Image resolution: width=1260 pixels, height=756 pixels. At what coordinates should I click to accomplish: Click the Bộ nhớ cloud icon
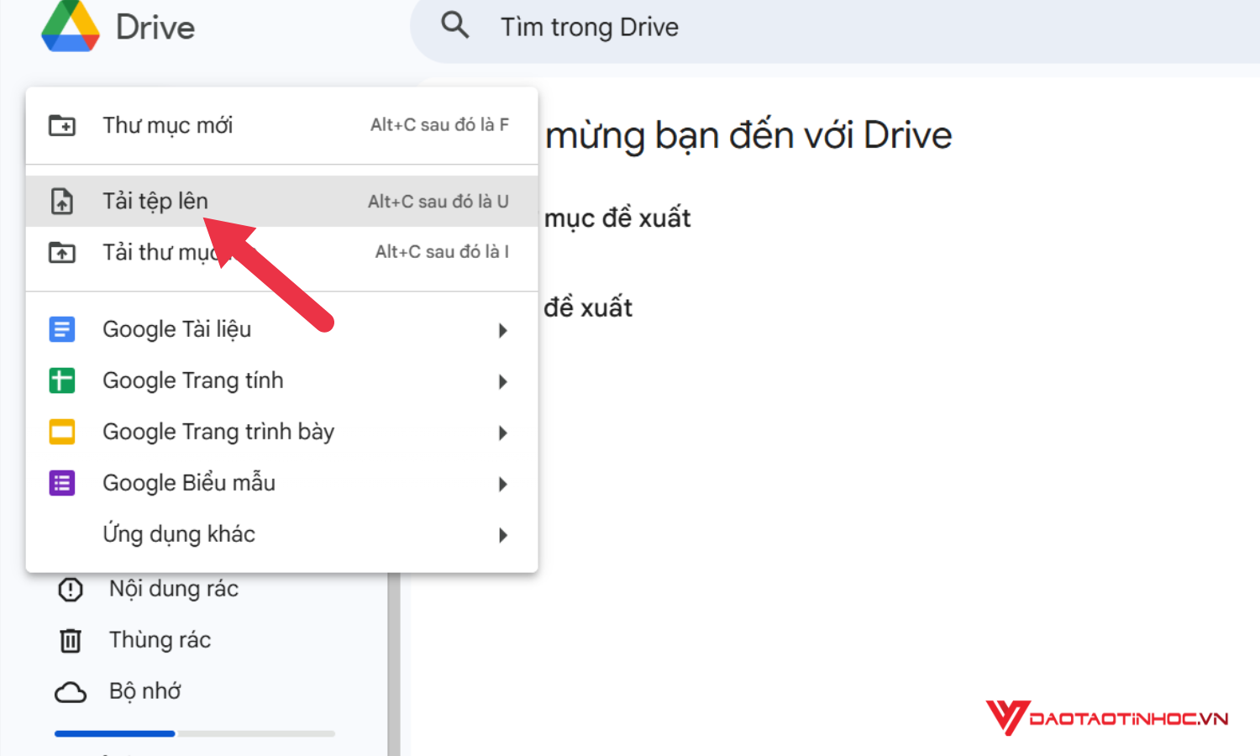point(71,692)
